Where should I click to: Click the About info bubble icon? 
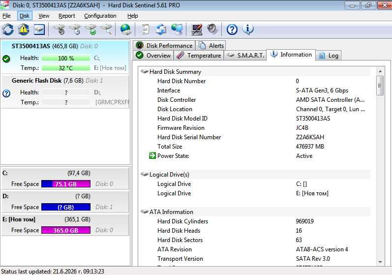click(x=248, y=30)
